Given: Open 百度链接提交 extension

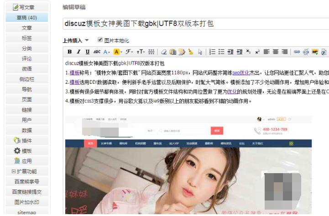Looking at the screenshot, I should coord(27,192).
